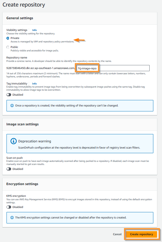Screen dimensions: 162x242
Task: Select the Public visibility radio button
Action: tap(8, 47)
